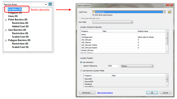Select Restriction (0) under Polygon Barriers
The image size is (177, 99).
pos(20,44)
